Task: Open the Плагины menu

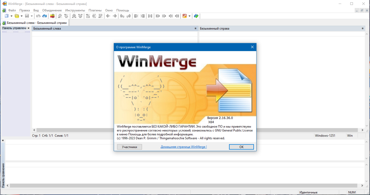Action: [95, 10]
